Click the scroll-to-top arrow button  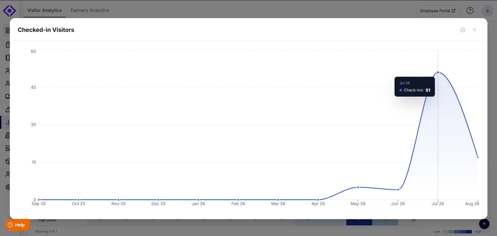pos(484,224)
